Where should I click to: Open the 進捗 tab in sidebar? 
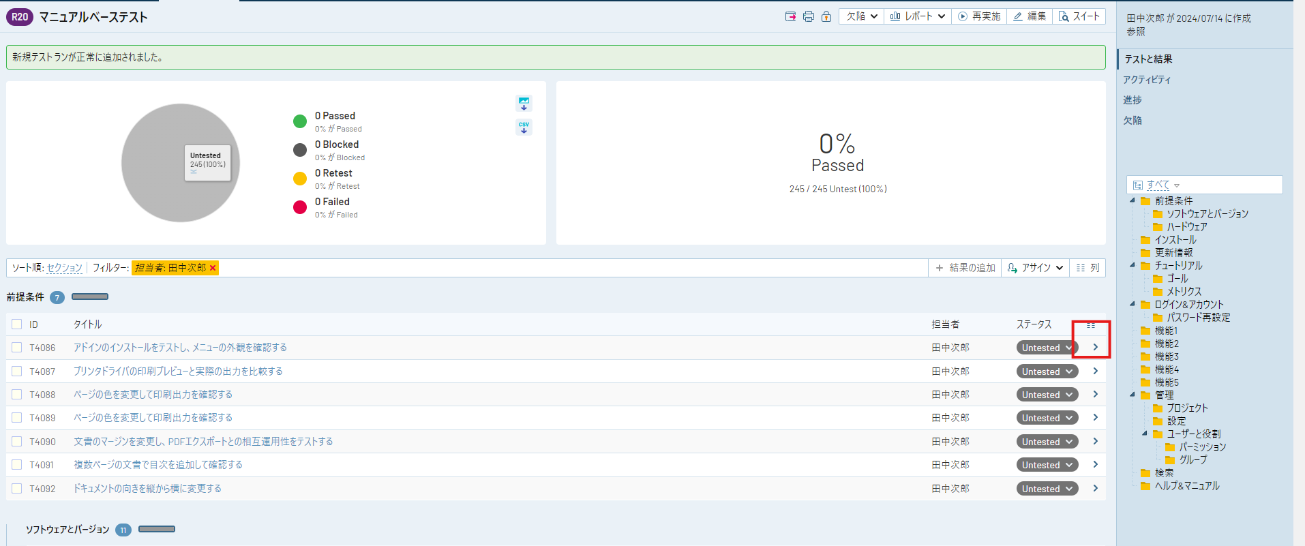(x=1132, y=100)
